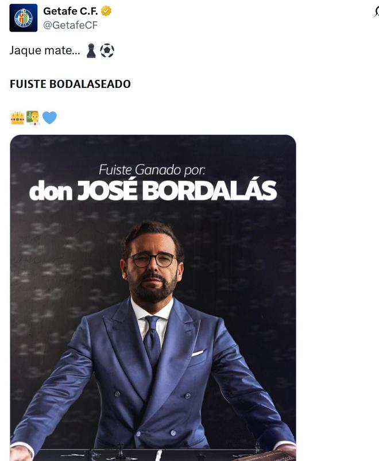Click the chess pawn emoji

click(x=91, y=51)
